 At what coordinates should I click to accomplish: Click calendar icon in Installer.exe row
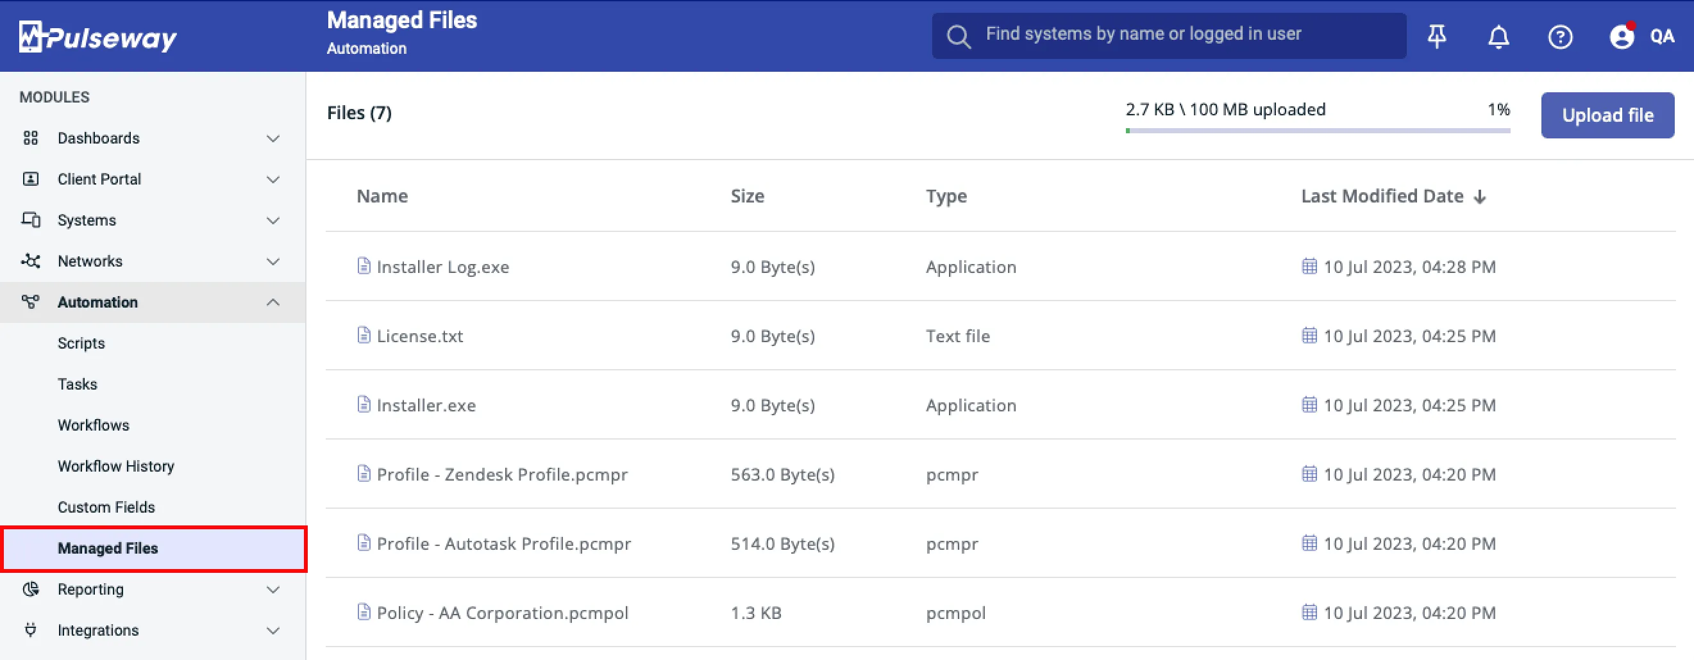point(1309,404)
